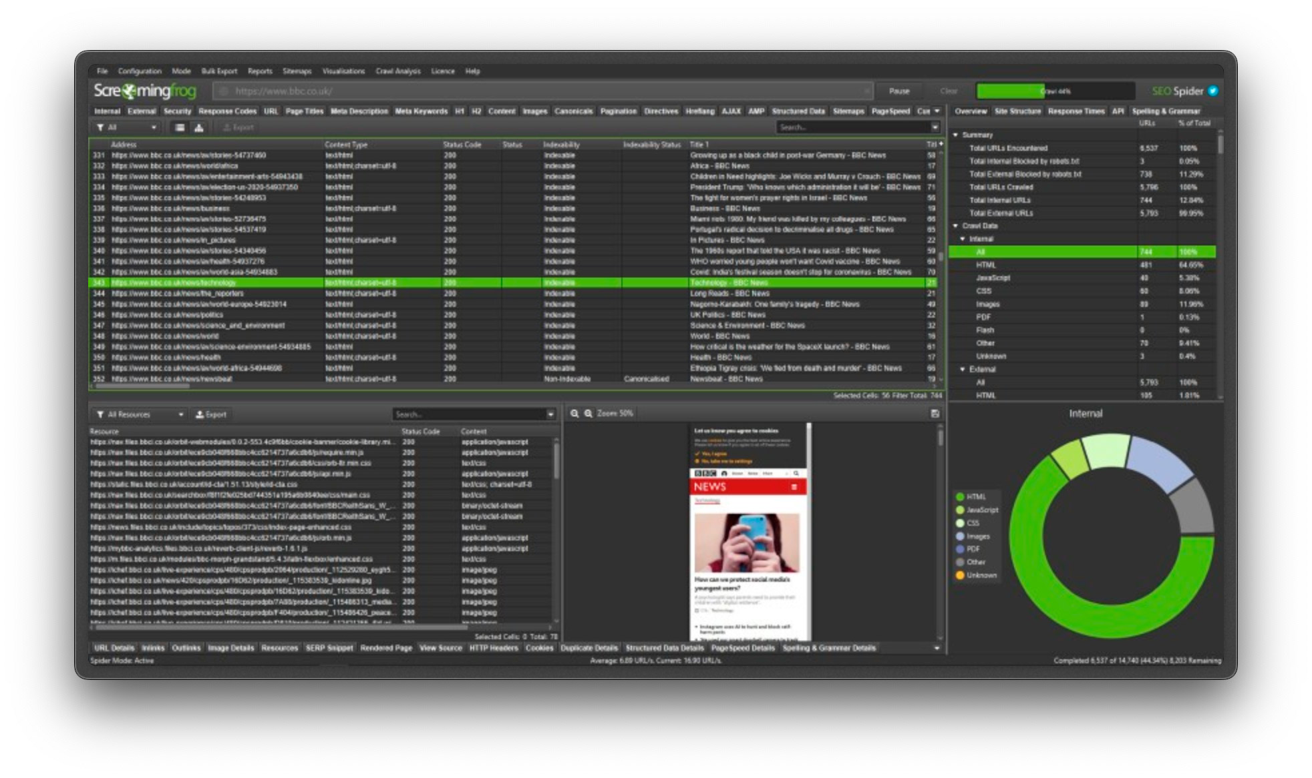Screen dimensions: 1312x778
Task: Collapse the Crawl Data section
Action: point(955,226)
